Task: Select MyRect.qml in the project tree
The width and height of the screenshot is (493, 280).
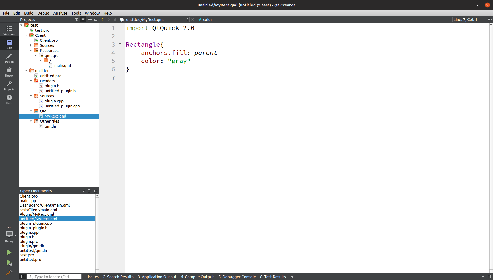Action: (x=56, y=116)
